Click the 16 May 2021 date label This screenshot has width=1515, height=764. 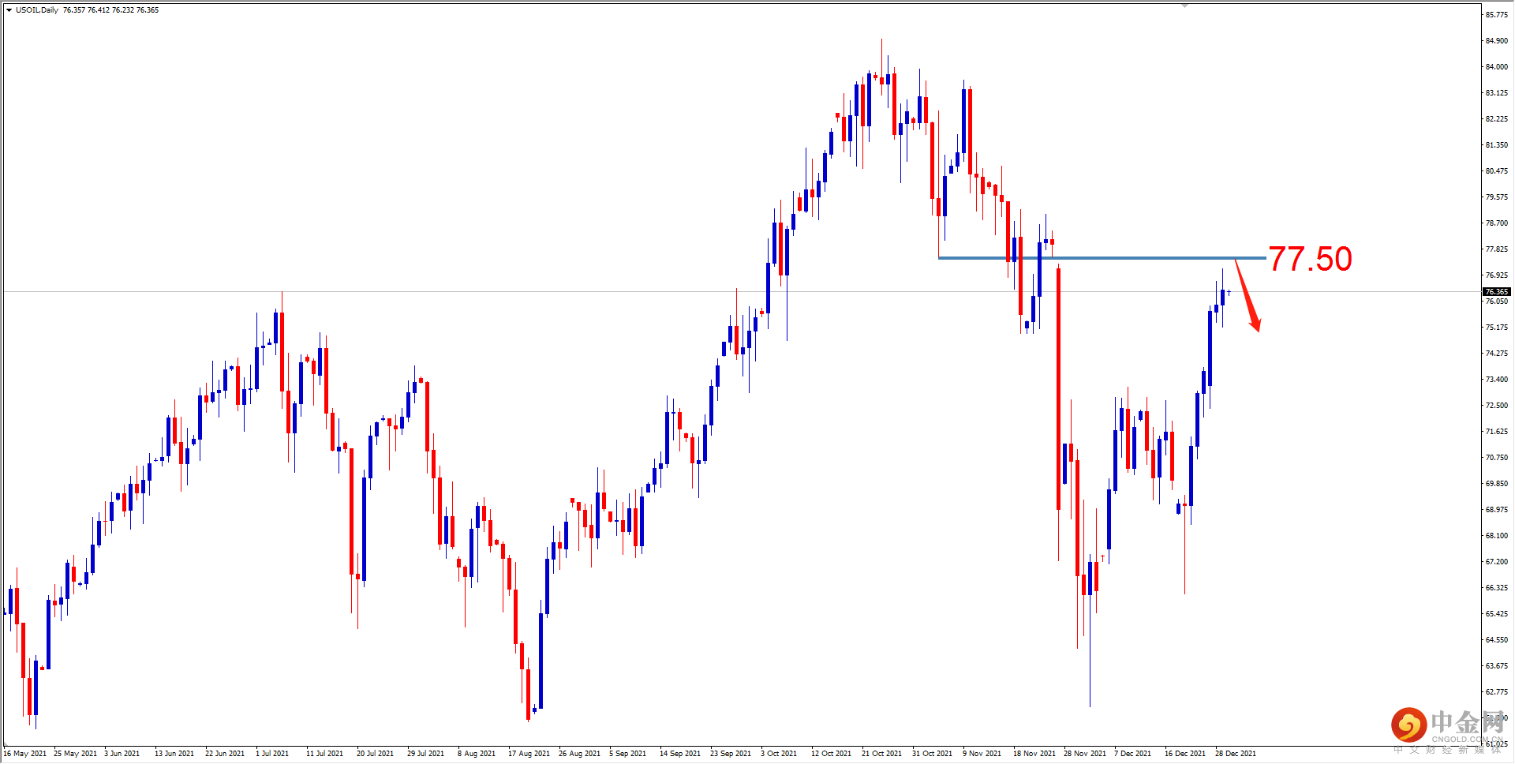(24, 754)
